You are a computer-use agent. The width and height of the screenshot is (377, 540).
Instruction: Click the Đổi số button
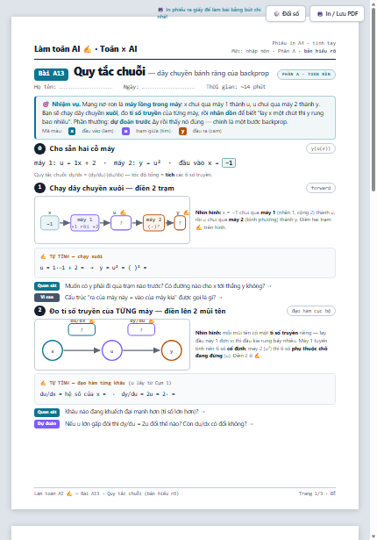coord(286,14)
